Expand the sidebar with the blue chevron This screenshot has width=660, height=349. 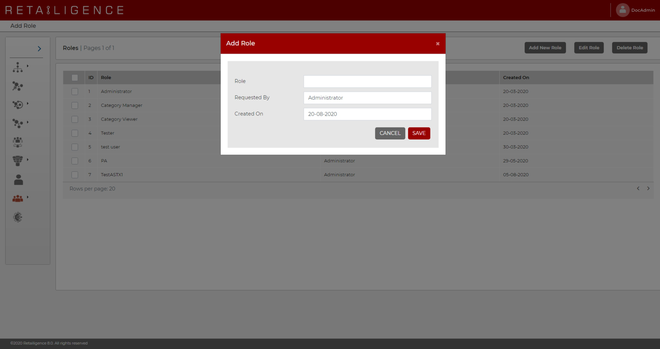click(39, 49)
